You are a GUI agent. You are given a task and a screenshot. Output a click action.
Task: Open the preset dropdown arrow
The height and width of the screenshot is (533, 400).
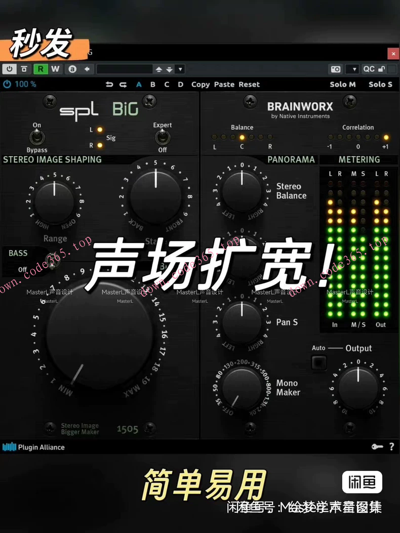point(180,69)
